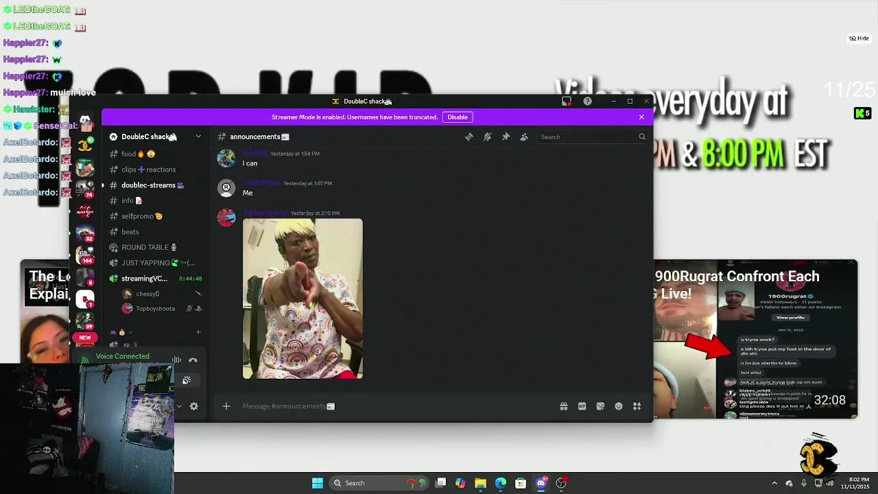878x494 pixels.
Task: Select the doublec-streams channel
Action: coord(156,185)
